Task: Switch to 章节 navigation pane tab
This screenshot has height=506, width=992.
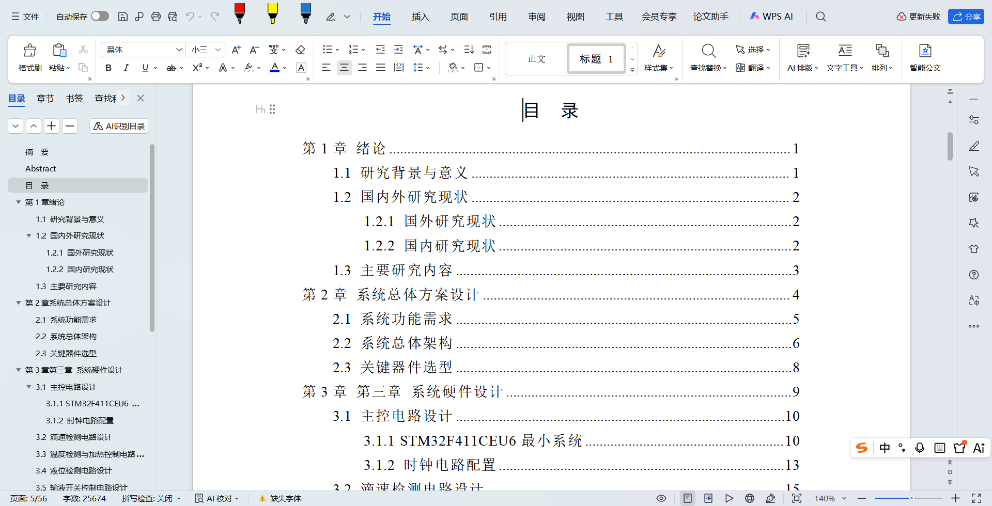Action: (x=45, y=98)
